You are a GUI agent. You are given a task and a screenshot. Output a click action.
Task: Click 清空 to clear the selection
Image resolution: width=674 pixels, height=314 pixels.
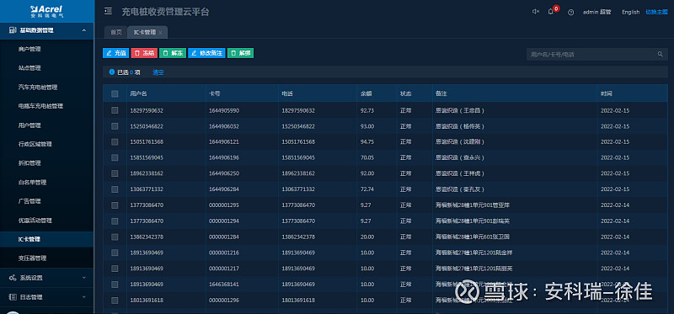click(158, 72)
